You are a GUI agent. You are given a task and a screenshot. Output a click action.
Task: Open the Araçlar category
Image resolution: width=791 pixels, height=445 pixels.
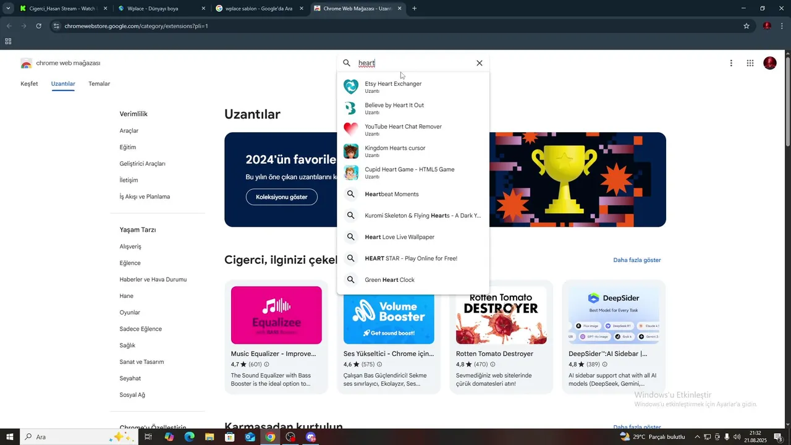(x=129, y=131)
